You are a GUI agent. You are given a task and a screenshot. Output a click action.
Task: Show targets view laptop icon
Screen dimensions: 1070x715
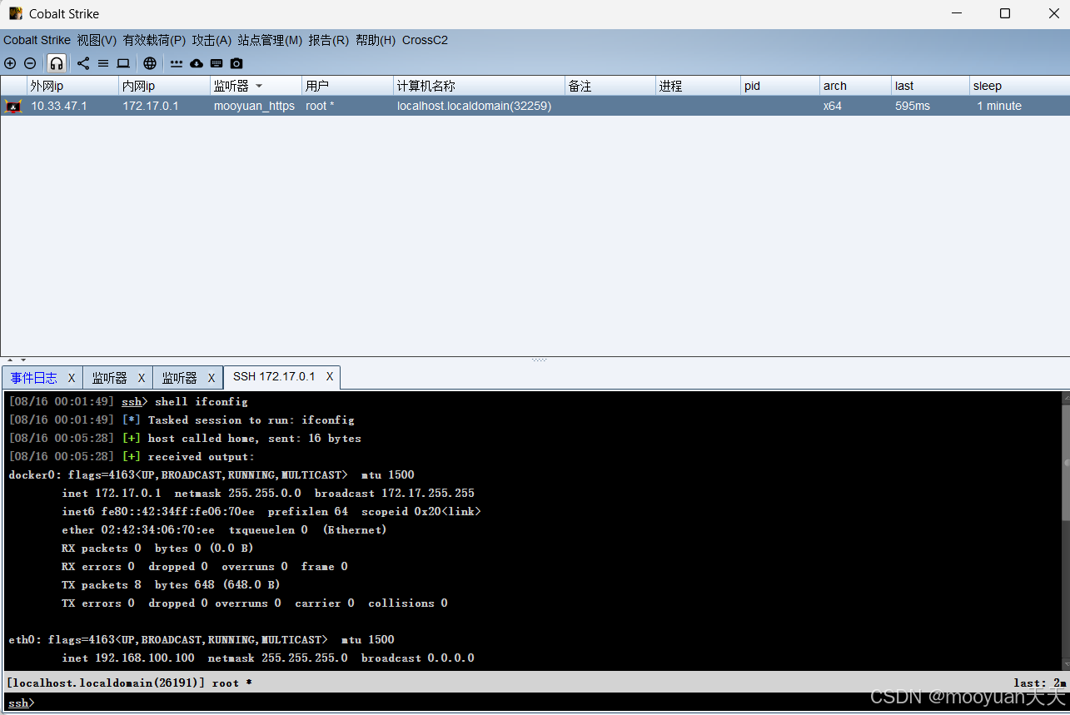[x=123, y=63]
